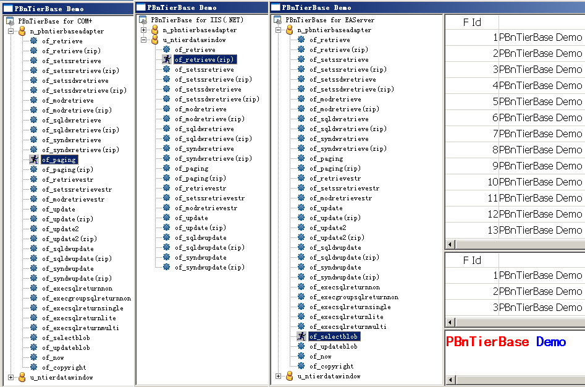Select of_execgroupsqlreturnnon in COM+ tree

pyautogui.click(x=86, y=298)
